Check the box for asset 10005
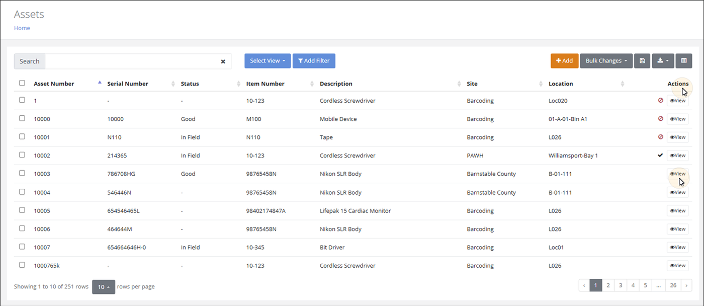This screenshot has width=704, height=306. 22,210
